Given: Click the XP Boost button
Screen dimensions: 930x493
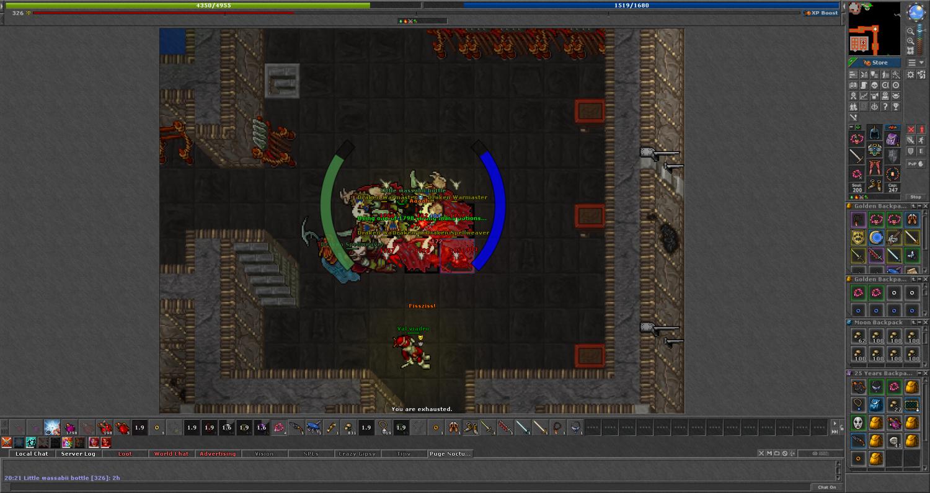Looking at the screenshot, I should 821,12.
